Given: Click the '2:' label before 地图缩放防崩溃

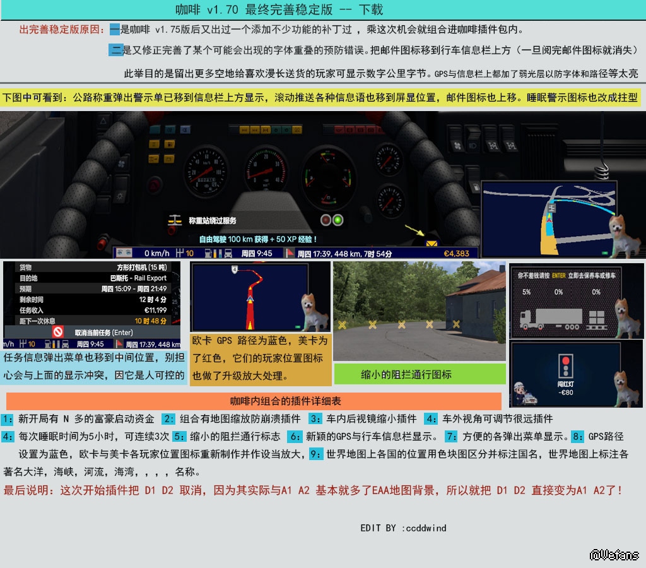Looking at the screenshot, I should click(x=168, y=419).
